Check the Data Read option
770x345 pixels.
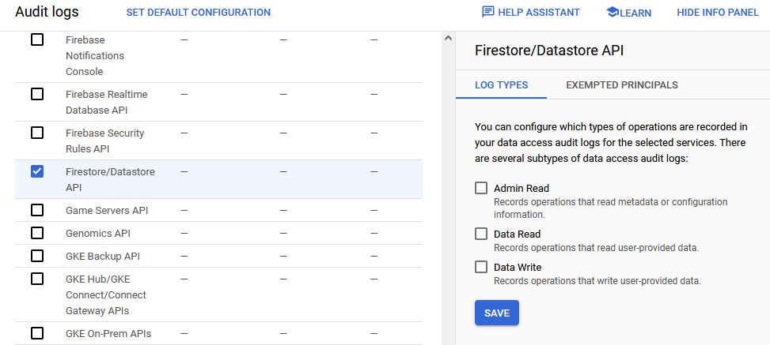click(x=481, y=234)
